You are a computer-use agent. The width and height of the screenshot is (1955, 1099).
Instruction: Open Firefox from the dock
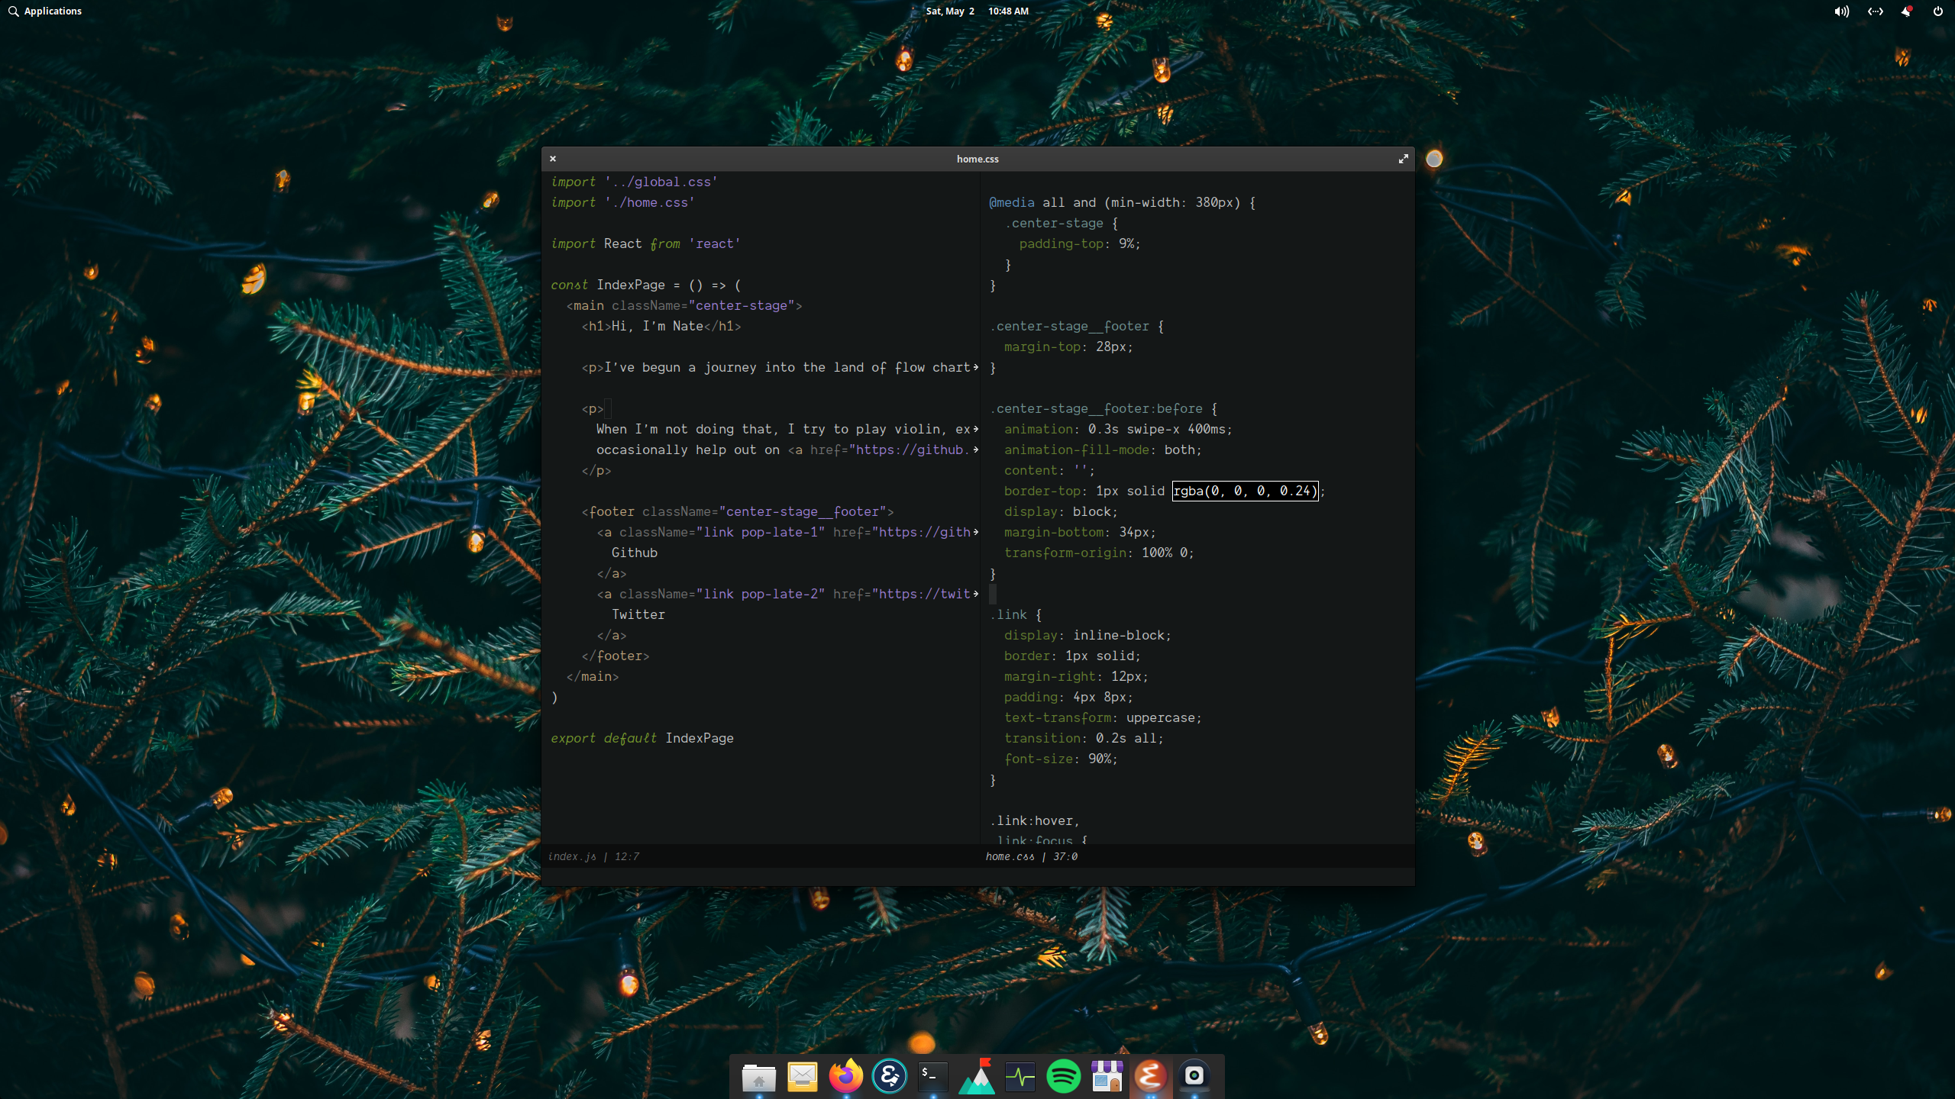(845, 1077)
